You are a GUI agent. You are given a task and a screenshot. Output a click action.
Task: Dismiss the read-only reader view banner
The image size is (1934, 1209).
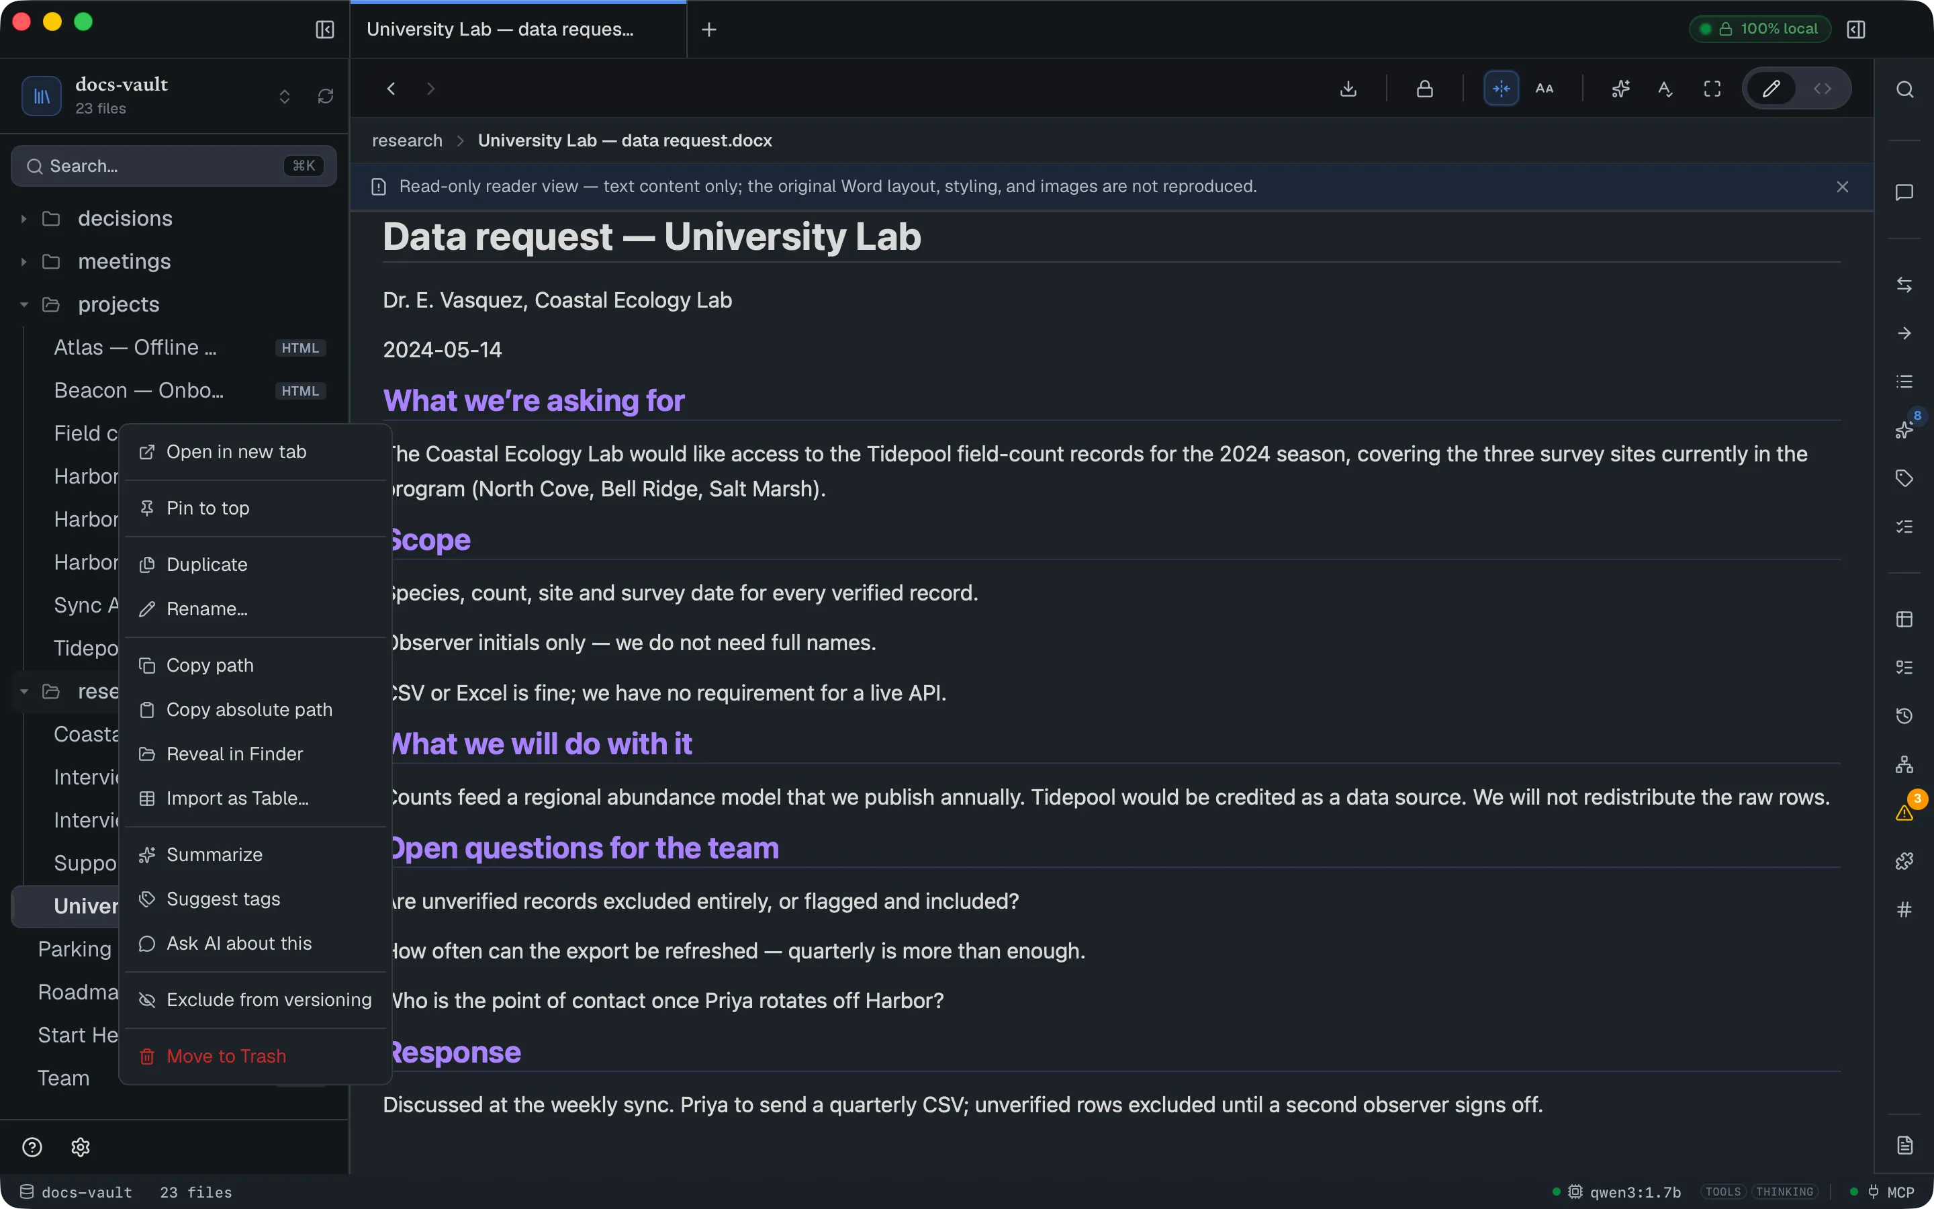click(1843, 187)
